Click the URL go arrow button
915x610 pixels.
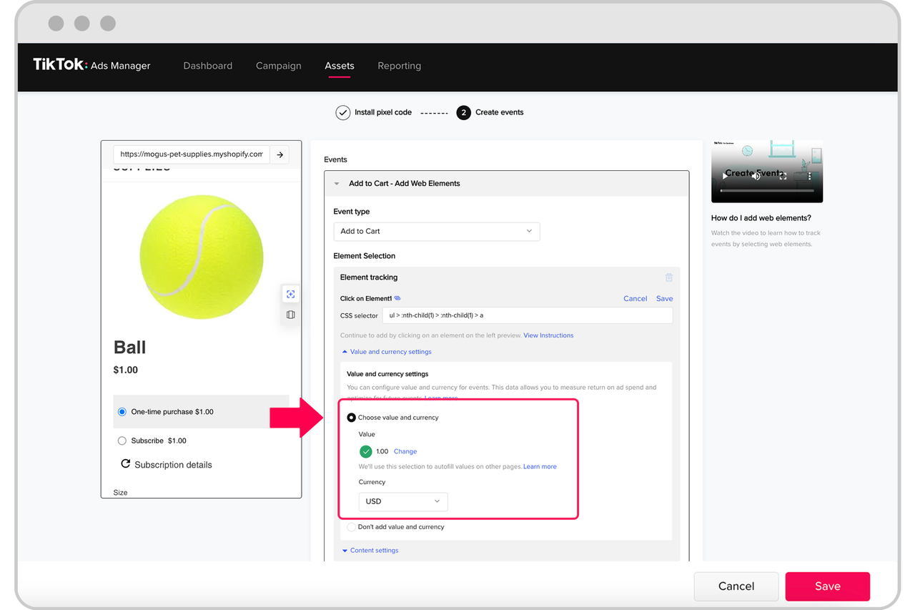click(x=280, y=154)
